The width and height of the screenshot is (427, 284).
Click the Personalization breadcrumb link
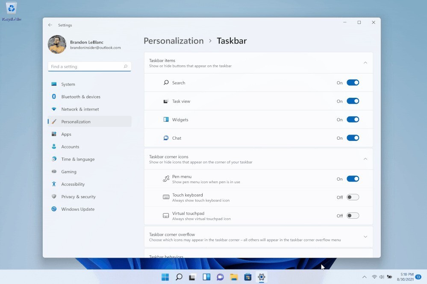174,41
